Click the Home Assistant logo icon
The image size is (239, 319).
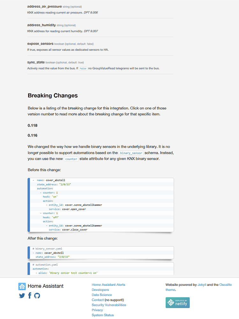point(22,286)
